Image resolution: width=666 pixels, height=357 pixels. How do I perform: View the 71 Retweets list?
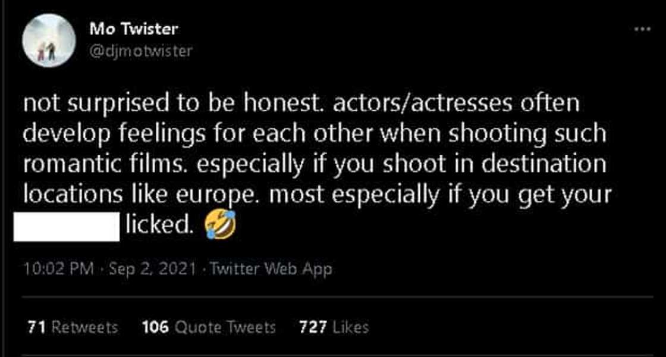point(73,327)
